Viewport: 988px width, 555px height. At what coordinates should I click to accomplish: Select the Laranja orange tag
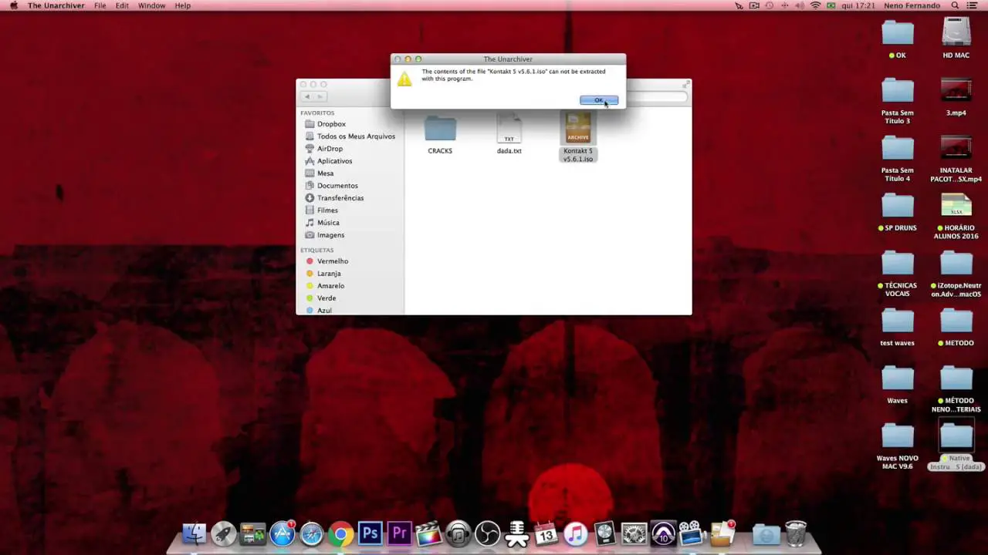329,274
